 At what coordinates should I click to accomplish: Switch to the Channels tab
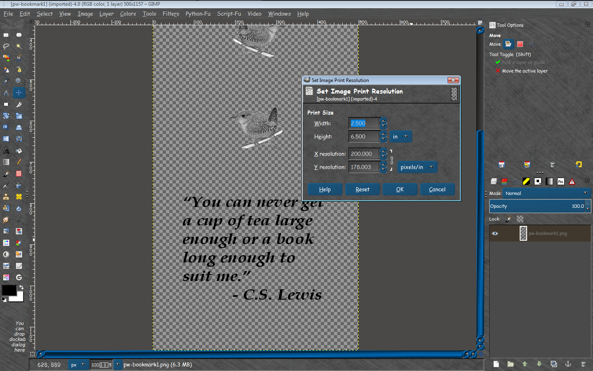pyautogui.click(x=504, y=181)
